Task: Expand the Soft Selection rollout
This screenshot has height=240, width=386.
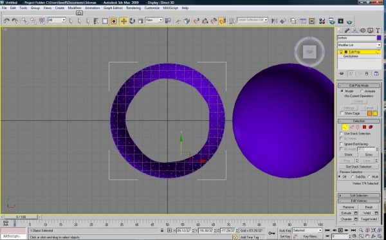Action: (x=359, y=195)
